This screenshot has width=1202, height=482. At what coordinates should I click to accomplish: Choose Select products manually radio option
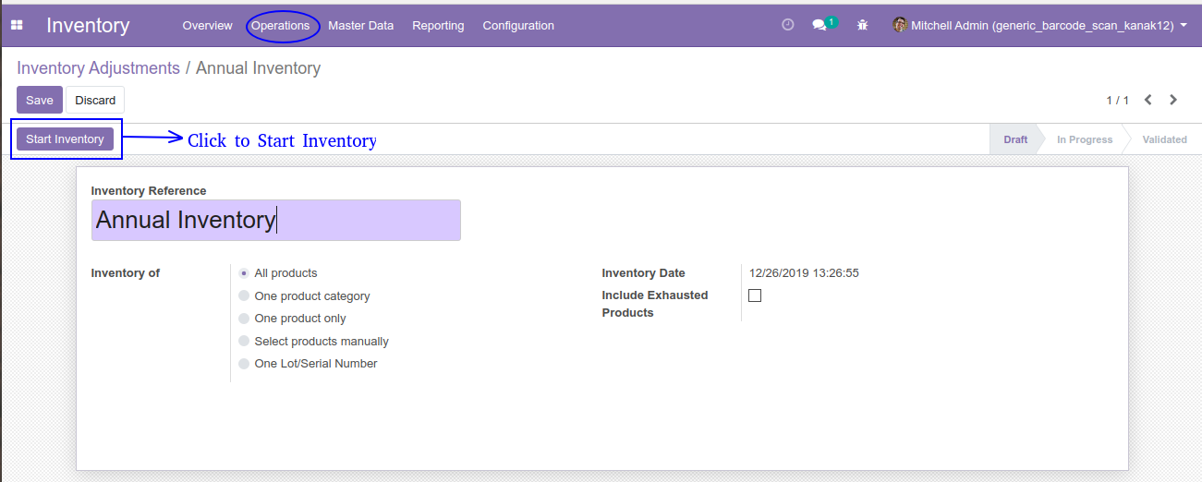(x=244, y=341)
